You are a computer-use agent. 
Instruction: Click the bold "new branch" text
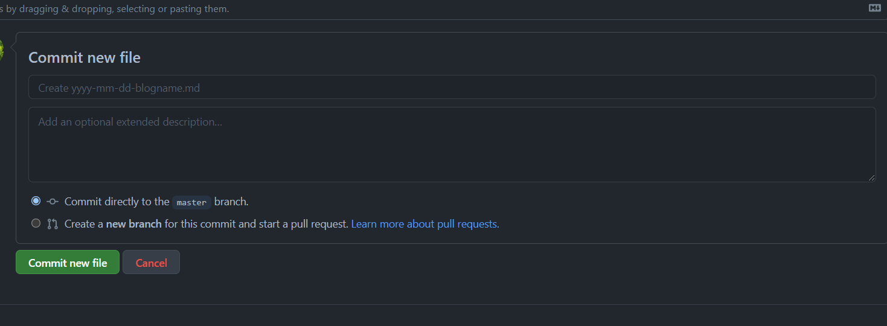pos(133,224)
